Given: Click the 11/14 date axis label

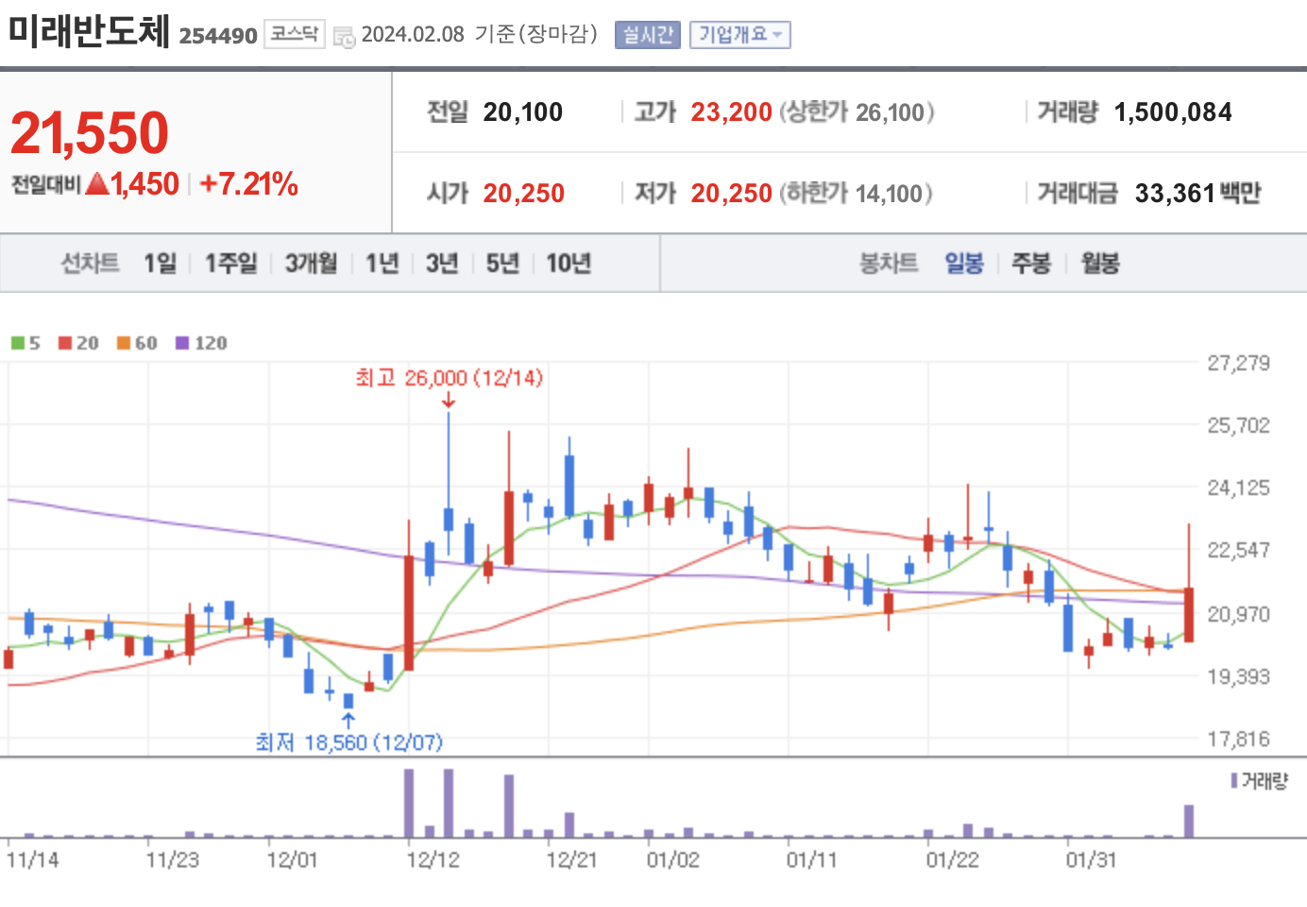Looking at the screenshot, I should click(32, 860).
